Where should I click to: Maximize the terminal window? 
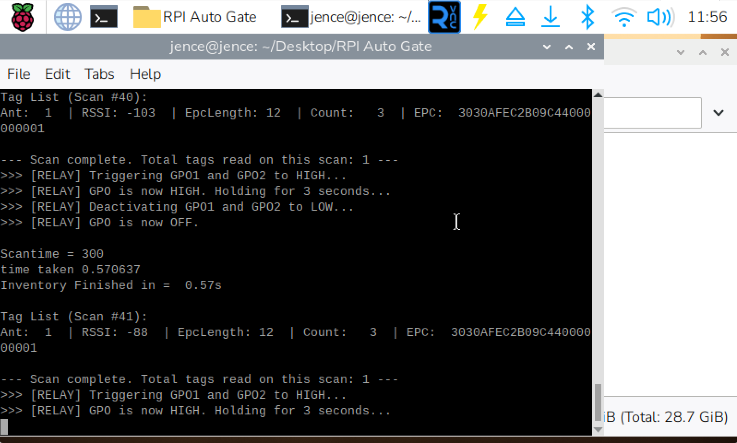click(x=569, y=47)
